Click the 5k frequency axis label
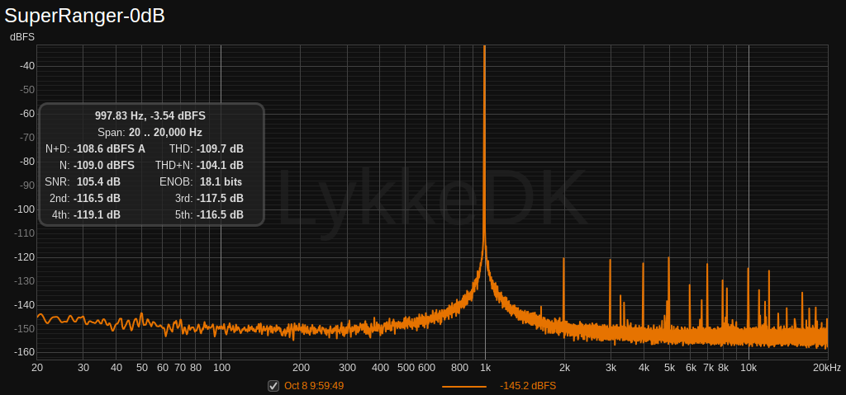The image size is (846, 395). [669, 368]
